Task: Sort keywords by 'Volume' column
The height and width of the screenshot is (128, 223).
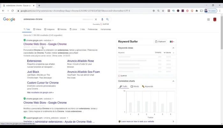Action: (167, 53)
